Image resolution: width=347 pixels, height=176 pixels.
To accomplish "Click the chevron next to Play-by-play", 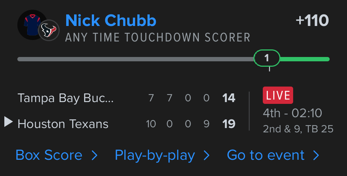I will coord(206,155).
